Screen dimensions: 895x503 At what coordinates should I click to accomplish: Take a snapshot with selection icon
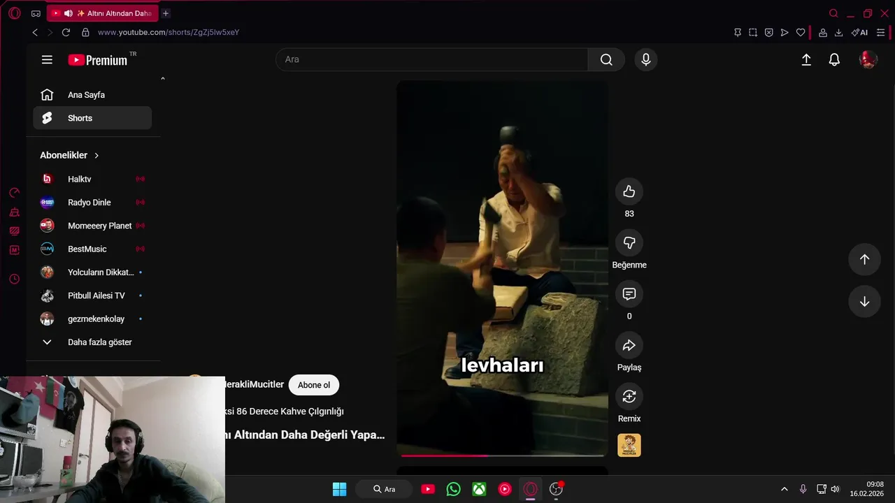pyautogui.click(x=753, y=32)
